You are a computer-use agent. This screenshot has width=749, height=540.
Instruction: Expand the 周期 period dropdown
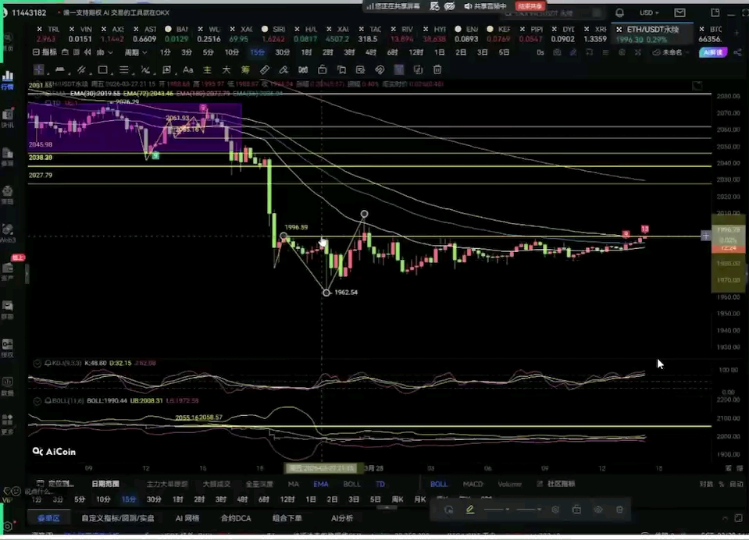coord(136,52)
